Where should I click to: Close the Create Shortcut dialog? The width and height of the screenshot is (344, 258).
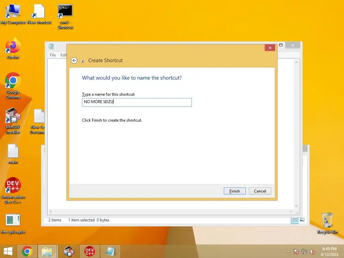(x=270, y=48)
